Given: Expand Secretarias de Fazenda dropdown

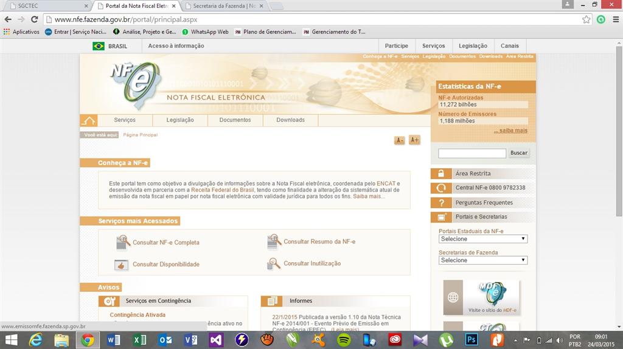Looking at the screenshot, I should pos(482,260).
